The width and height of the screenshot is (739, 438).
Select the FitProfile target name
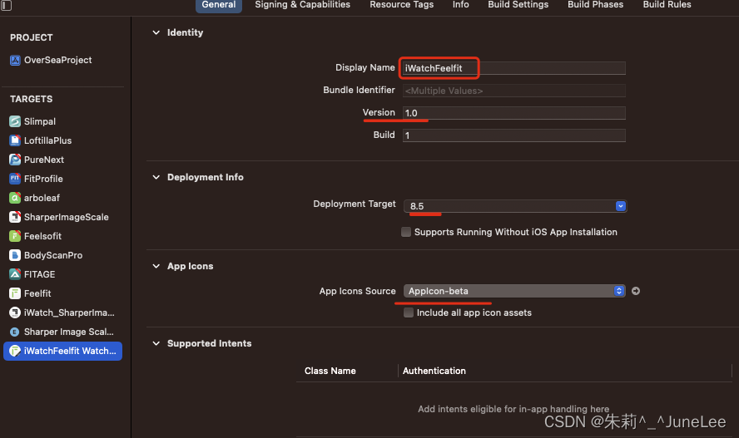(43, 179)
